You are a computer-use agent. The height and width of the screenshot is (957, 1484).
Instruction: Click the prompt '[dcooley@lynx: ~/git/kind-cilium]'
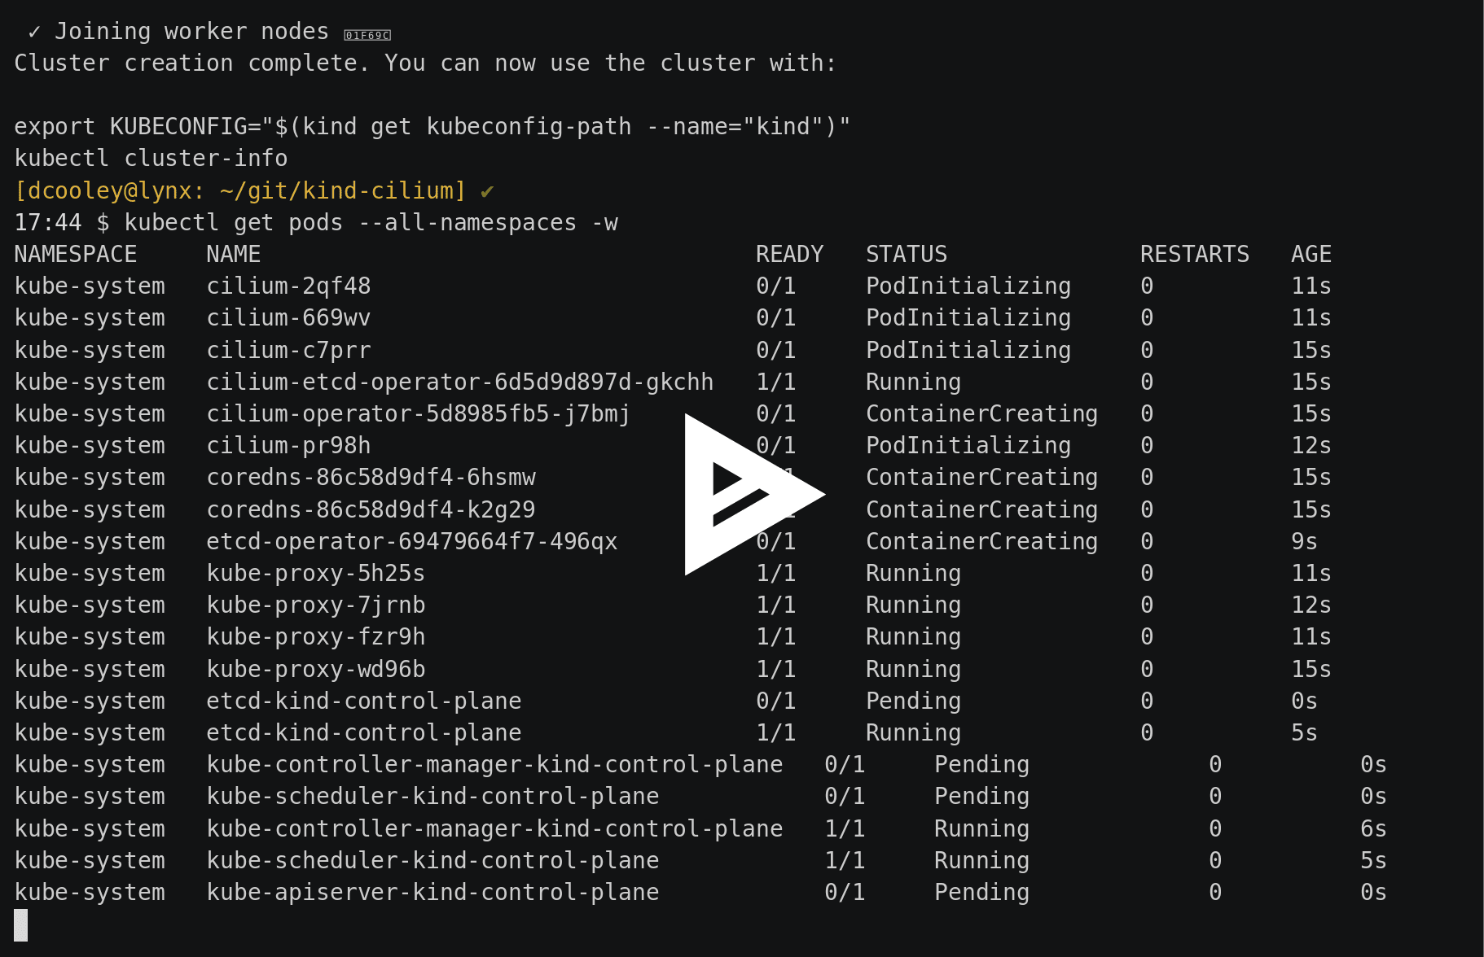click(240, 191)
